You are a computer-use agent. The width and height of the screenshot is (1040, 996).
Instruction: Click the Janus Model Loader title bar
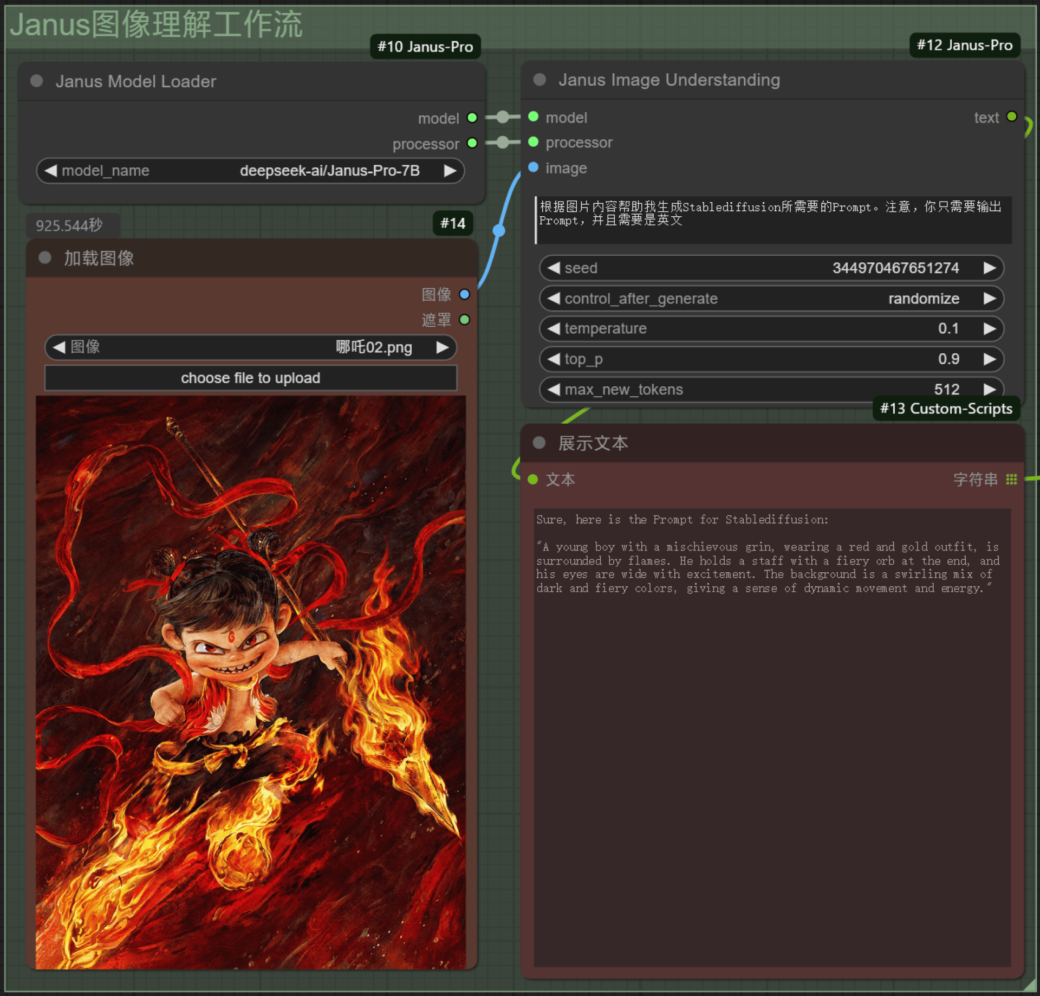(x=251, y=81)
